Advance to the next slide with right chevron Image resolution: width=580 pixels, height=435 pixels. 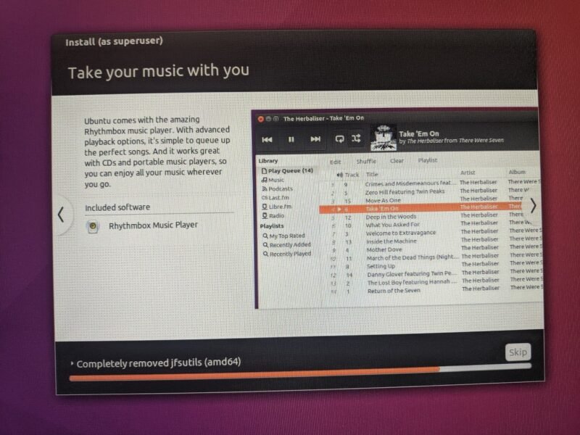click(x=533, y=206)
